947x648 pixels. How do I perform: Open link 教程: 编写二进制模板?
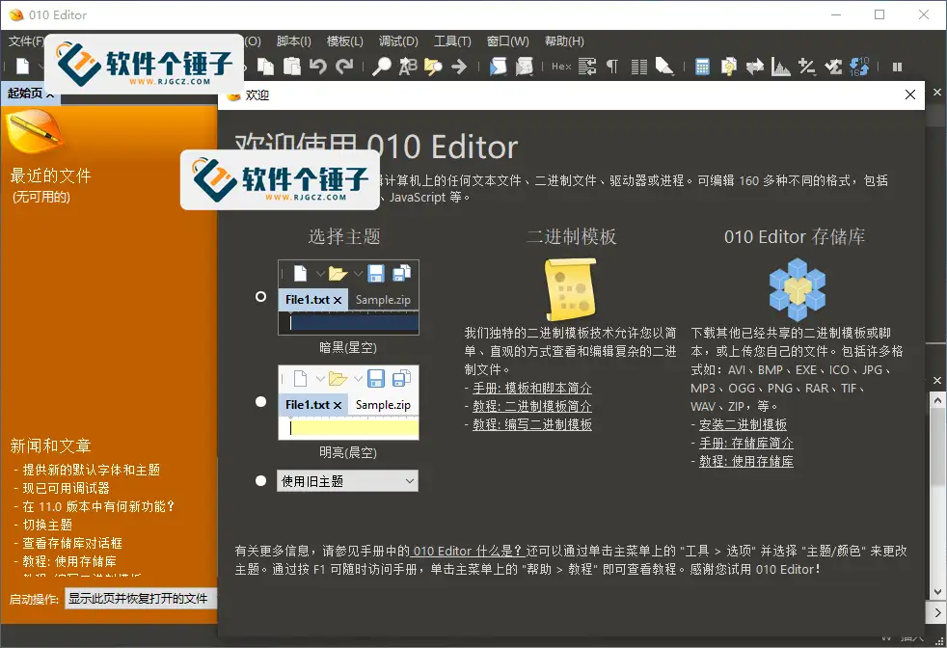point(532,424)
